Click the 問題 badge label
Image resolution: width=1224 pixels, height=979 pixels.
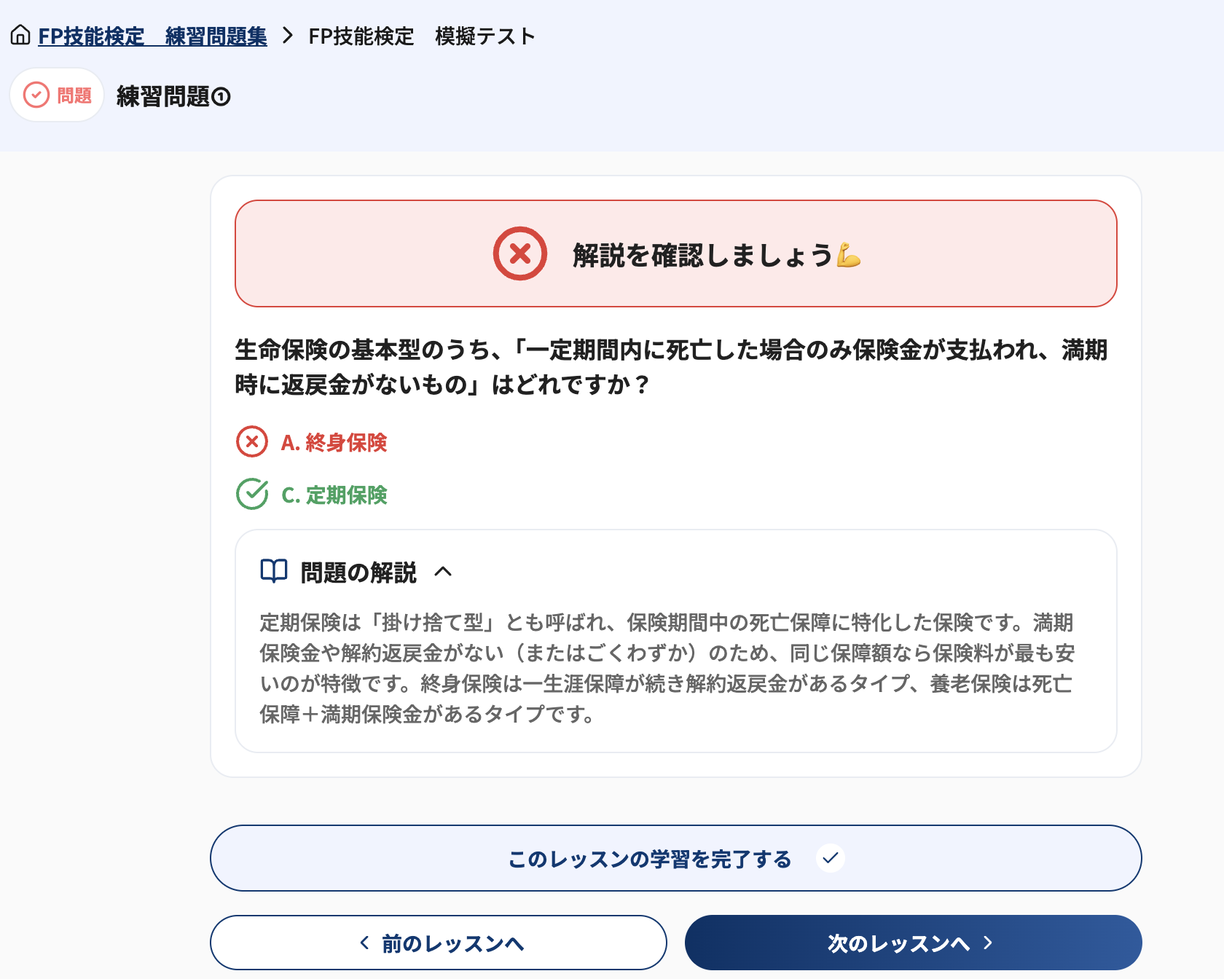[x=74, y=95]
